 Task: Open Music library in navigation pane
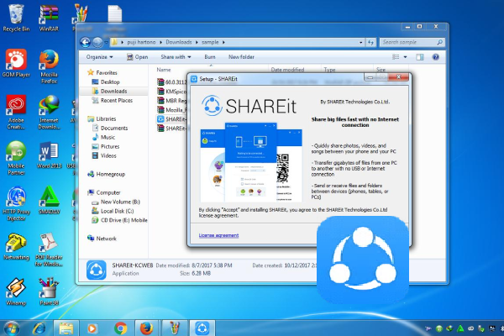[103, 137]
